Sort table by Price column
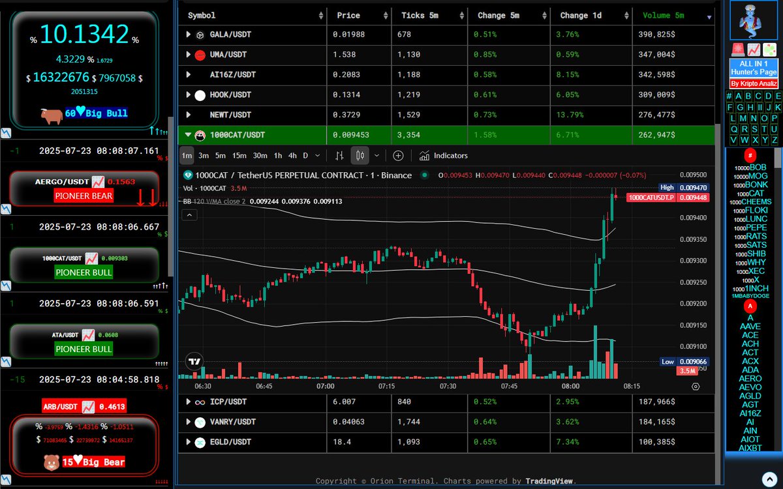The width and height of the screenshot is (783, 489). point(358,15)
